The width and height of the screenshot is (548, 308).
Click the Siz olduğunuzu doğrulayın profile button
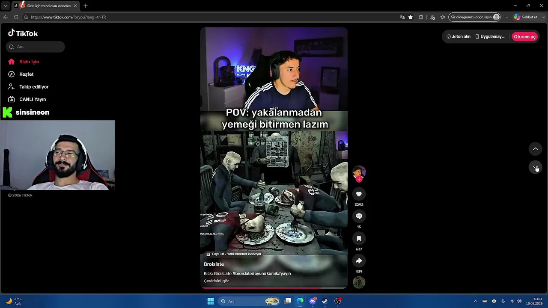coord(475,17)
